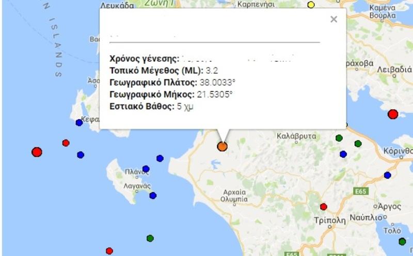Close the earthquake info popup

[333, 20]
